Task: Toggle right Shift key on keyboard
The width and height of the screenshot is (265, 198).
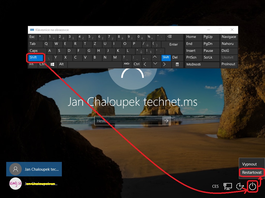Action: point(166,57)
